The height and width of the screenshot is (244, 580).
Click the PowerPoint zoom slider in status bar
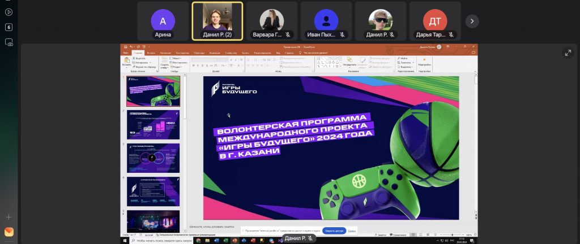click(x=453, y=235)
